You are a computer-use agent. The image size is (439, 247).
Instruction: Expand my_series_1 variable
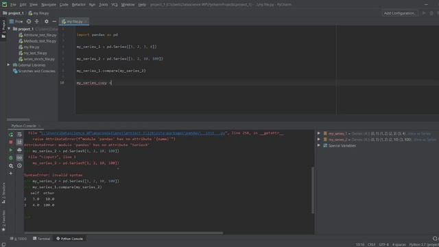point(318,134)
